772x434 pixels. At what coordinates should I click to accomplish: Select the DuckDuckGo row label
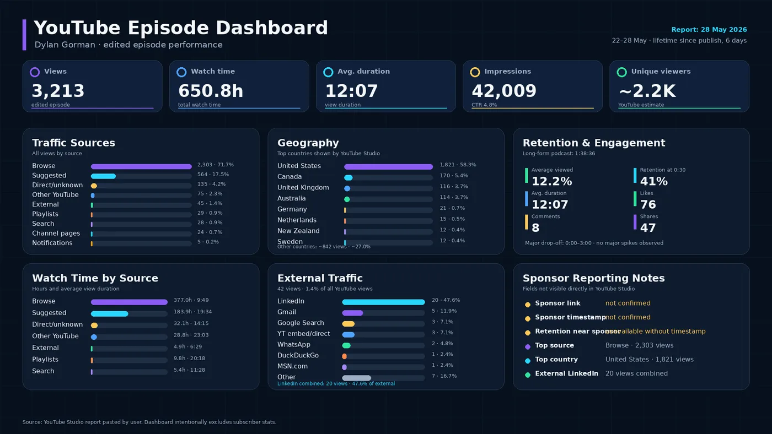[298, 356]
